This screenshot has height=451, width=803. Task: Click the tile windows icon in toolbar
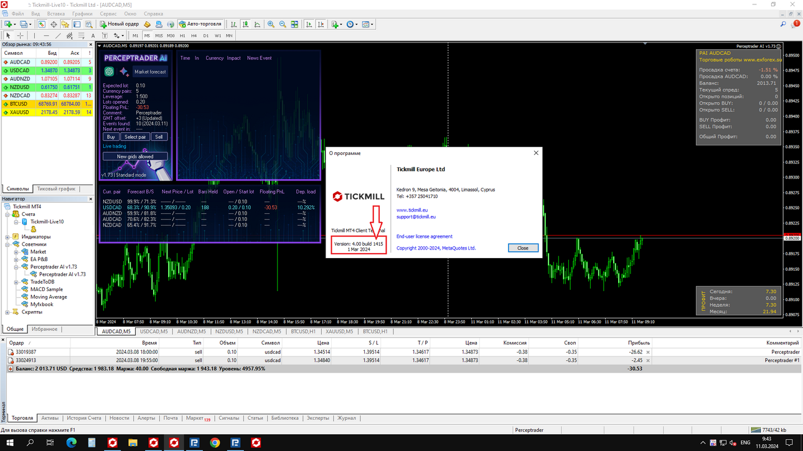click(294, 24)
